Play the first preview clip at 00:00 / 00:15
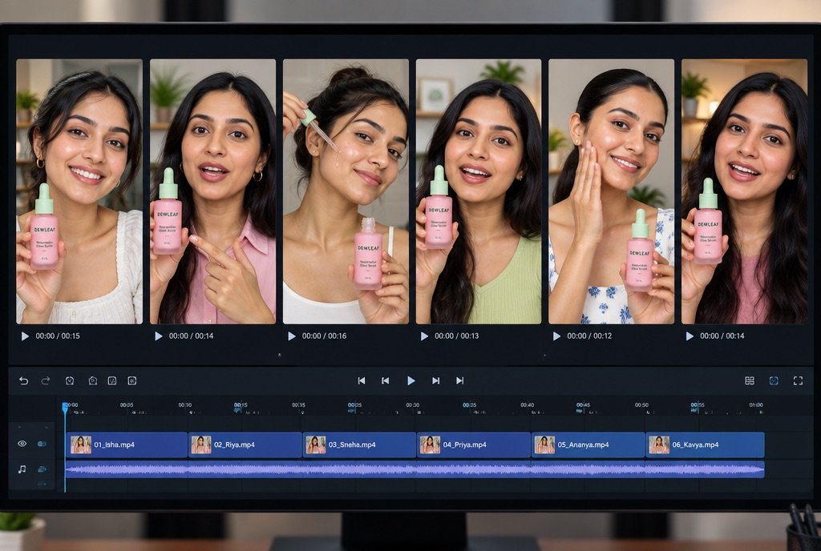821x551 pixels. (x=25, y=336)
